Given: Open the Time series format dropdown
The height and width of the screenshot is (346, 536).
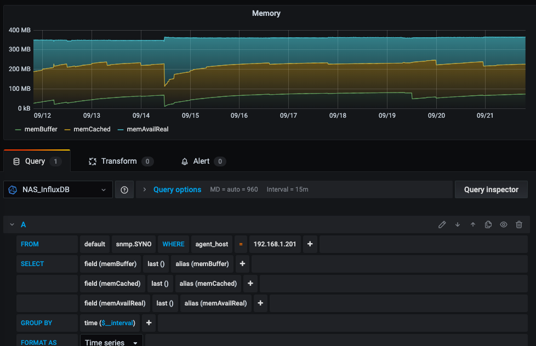Looking at the screenshot, I should click(111, 342).
